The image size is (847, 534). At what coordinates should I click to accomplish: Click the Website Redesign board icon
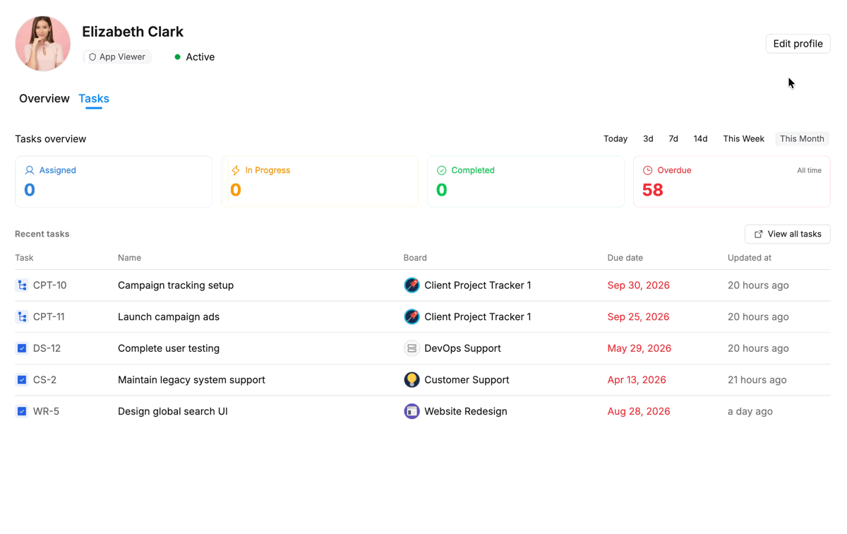tap(412, 411)
